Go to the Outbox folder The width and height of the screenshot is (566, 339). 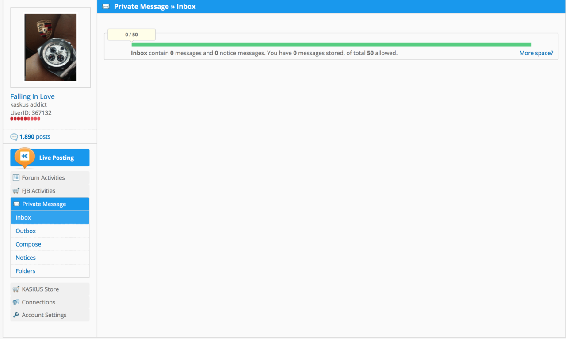(x=50, y=231)
